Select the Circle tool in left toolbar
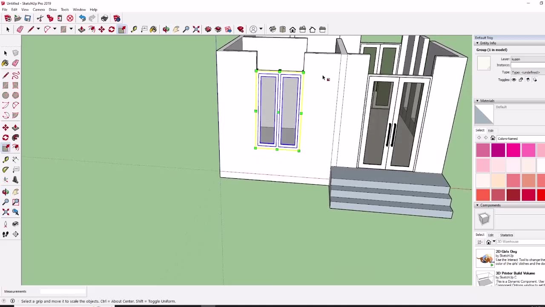The image size is (545, 307). click(6, 96)
